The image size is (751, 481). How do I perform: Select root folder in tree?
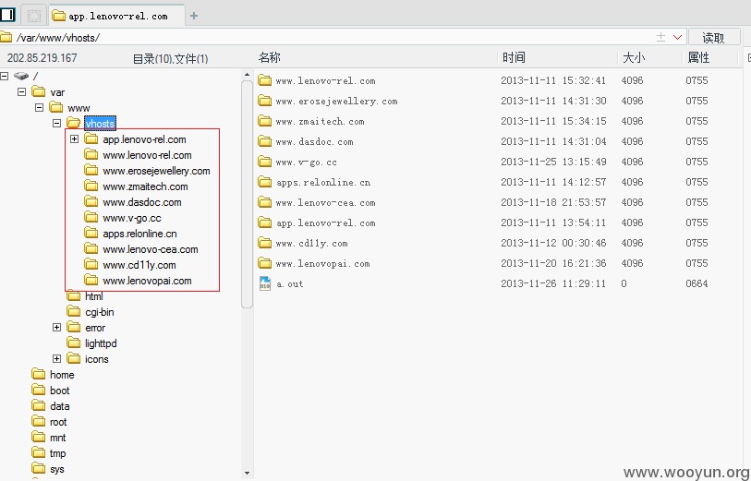58,422
